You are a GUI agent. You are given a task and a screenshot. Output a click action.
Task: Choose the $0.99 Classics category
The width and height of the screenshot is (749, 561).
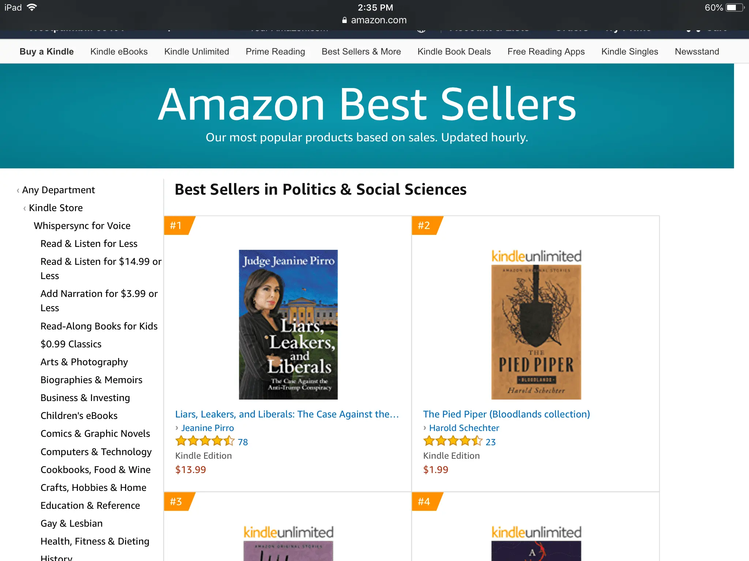pyautogui.click(x=71, y=344)
